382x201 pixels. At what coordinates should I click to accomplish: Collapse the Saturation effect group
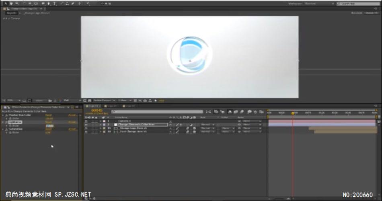coord(3,129)
